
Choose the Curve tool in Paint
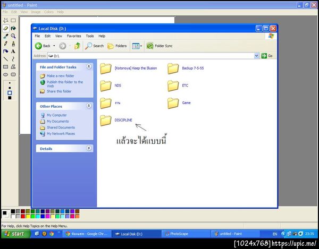coord(13,59)
